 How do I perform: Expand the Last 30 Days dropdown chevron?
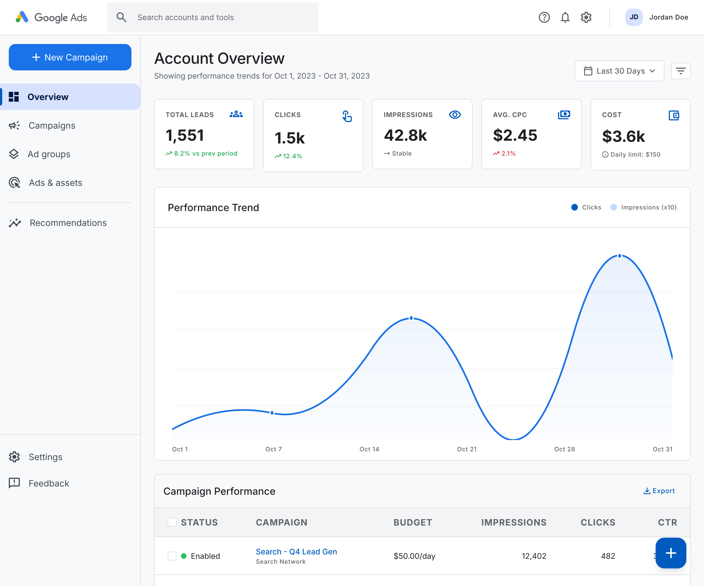click(x=652, y=71)
